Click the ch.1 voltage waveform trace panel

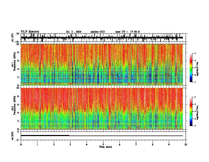(103, 38)
